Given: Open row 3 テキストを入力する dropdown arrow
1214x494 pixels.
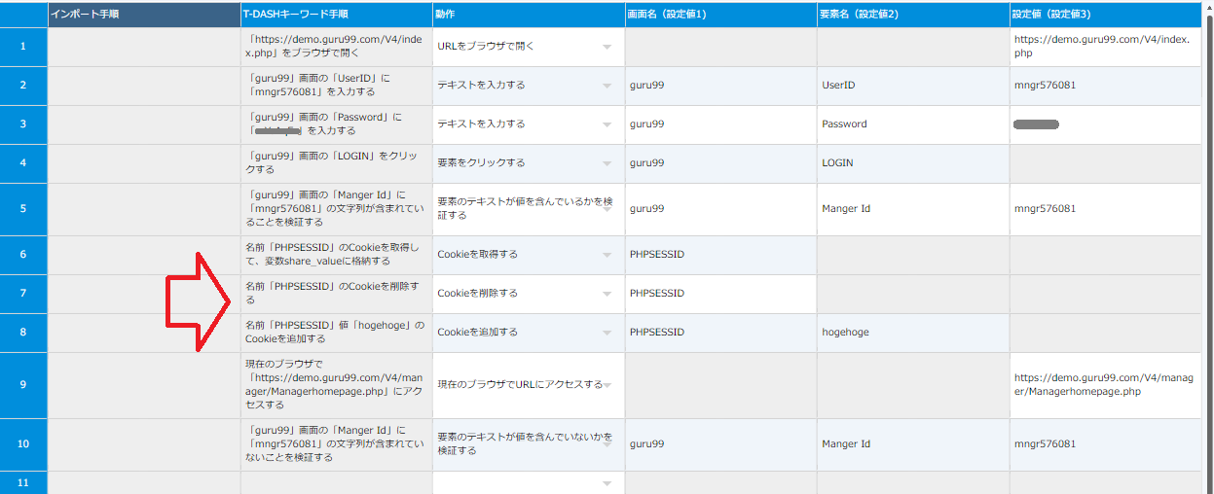Looking at the screenshot, I should point(607,124).
